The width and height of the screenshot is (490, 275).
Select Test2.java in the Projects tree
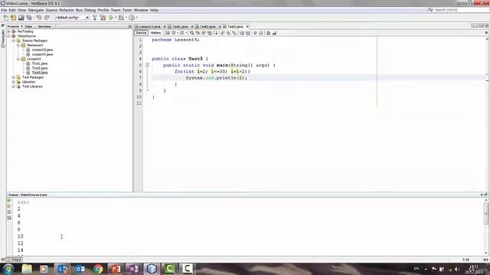[40, 68]
